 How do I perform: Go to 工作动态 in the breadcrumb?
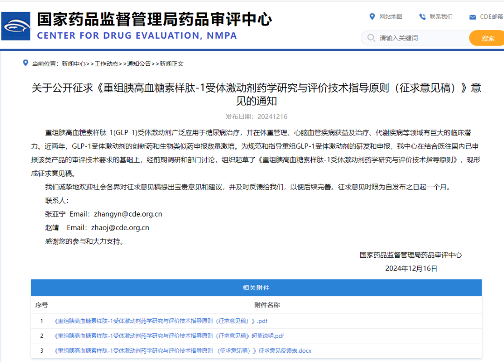pos(106,63)
